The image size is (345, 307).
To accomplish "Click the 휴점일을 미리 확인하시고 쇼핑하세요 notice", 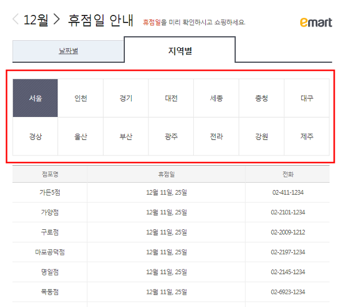I will coord(194,22).
